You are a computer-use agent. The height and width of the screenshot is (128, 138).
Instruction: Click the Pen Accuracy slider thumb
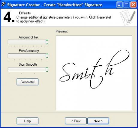47,56
